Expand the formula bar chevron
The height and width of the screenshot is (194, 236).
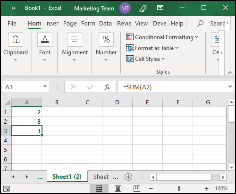pos(230,86)
